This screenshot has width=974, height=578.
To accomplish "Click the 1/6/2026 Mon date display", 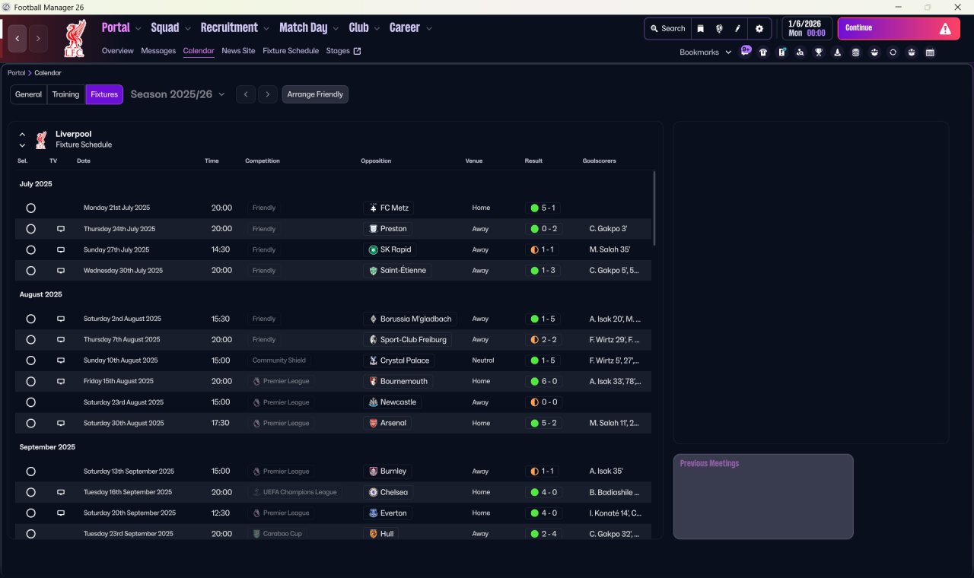I will pos(807,29).
